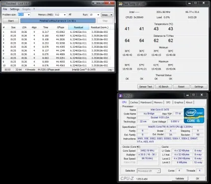Expand the Memory (MiB) dropdown
Viewport: 211px width, 184px height.
65,15
